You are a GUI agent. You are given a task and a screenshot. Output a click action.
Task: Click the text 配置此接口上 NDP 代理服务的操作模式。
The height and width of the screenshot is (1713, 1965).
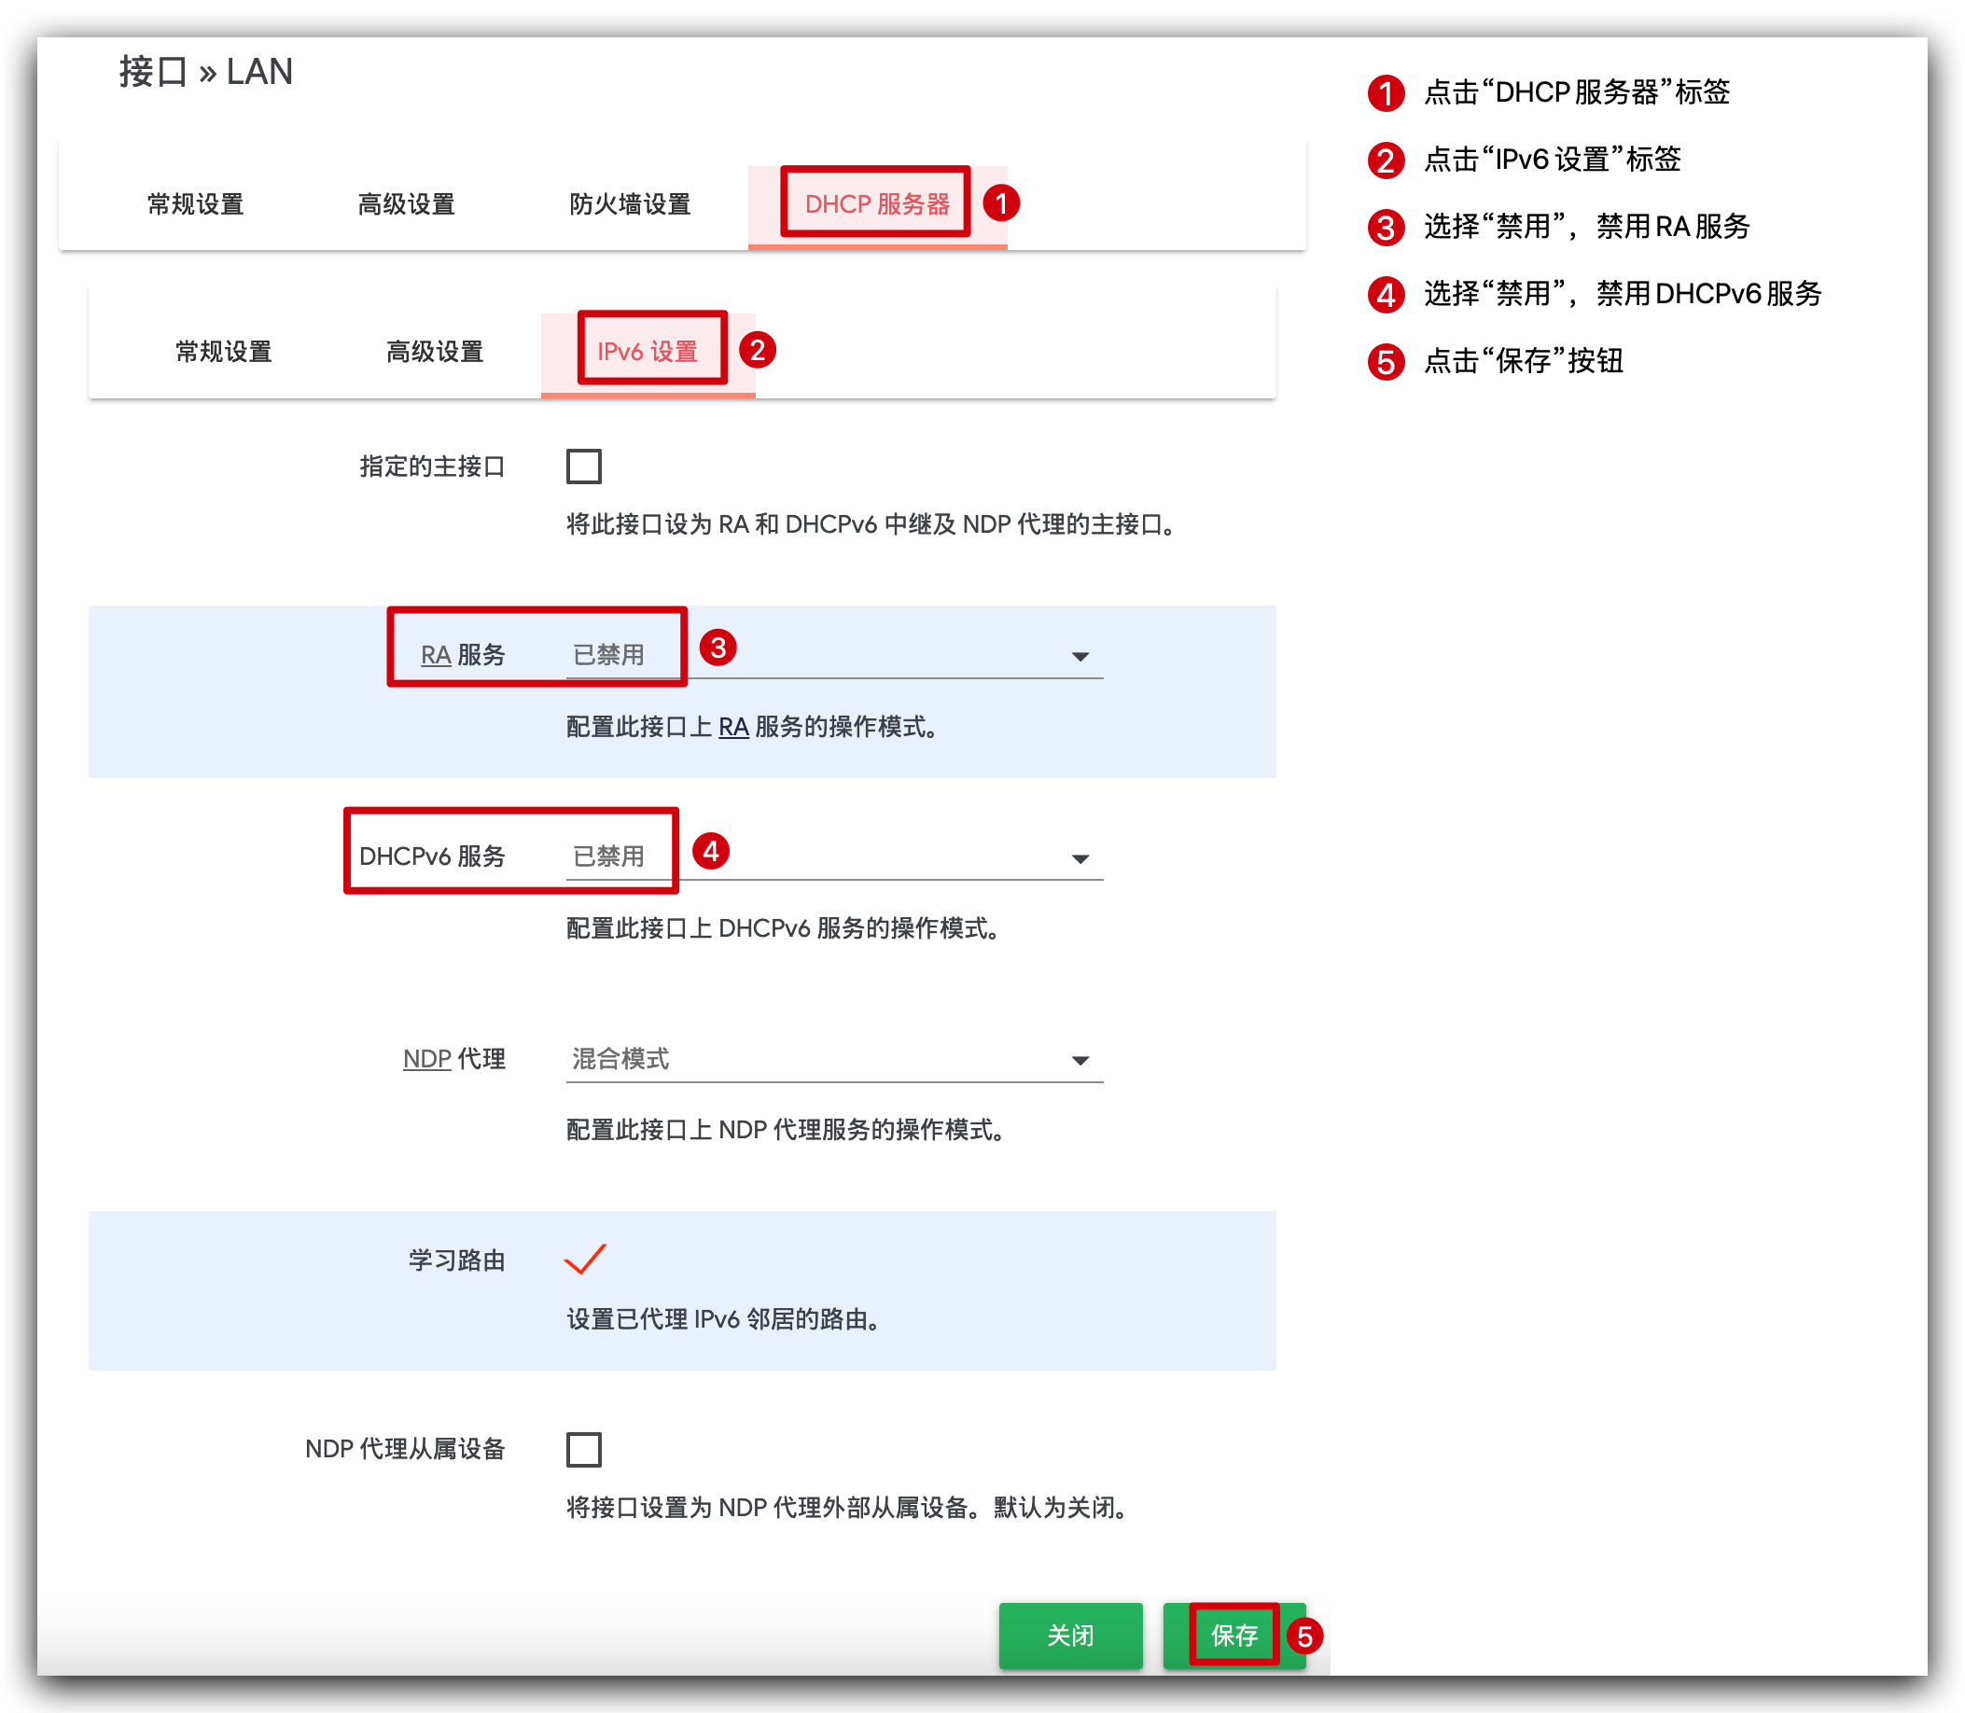pos(786,1131)
